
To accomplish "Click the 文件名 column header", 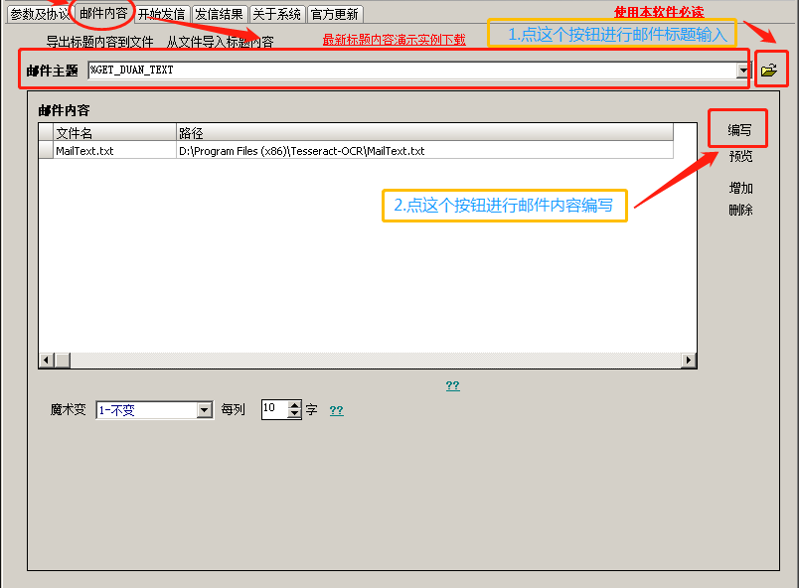I will click(x=114, y=133).
